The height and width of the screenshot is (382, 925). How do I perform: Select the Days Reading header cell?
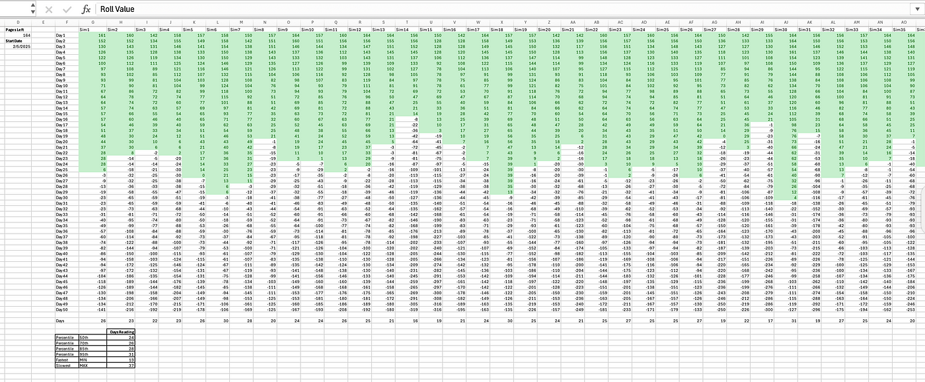click(120, 331)
